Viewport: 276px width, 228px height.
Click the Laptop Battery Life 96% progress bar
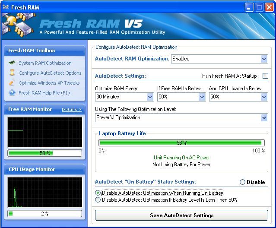[181, 142]
